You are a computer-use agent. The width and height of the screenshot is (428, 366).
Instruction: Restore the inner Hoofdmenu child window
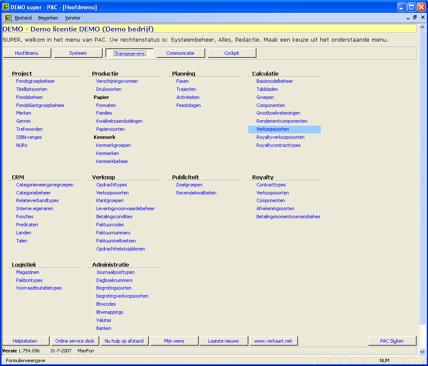pos(415,17)
